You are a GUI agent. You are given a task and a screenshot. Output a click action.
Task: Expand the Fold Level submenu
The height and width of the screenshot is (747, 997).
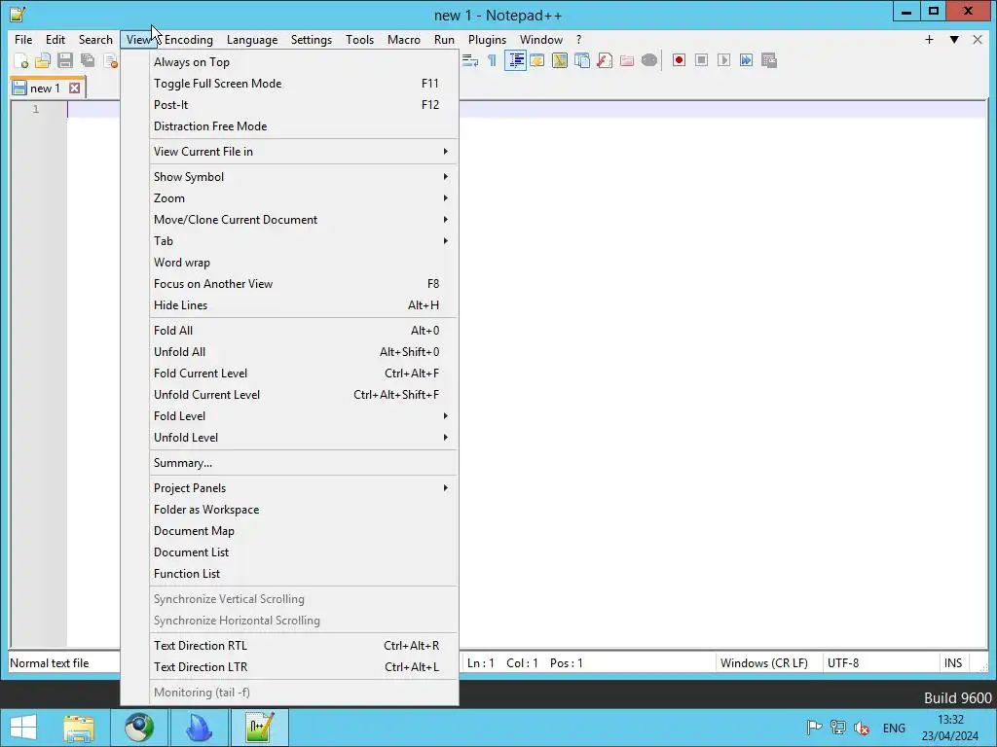(x=304, y=416)
